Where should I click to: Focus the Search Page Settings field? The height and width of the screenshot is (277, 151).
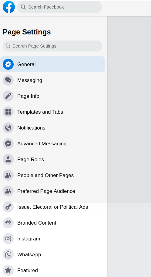[52, 46]
